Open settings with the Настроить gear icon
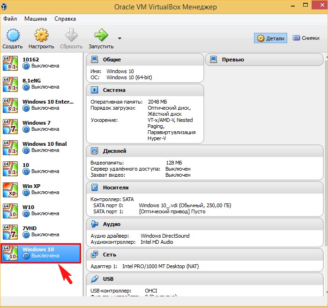Screen dimensions: 328x308 pyautogui.click(x=41, y=35)
